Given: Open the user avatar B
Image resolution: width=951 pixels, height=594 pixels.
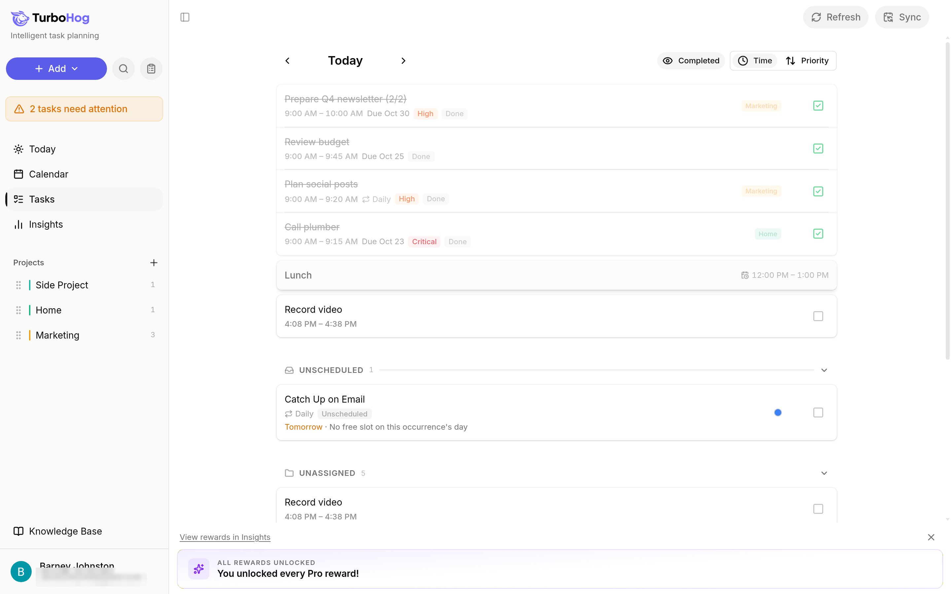Looking at the screenshot, I should click(x=21, y=572).
